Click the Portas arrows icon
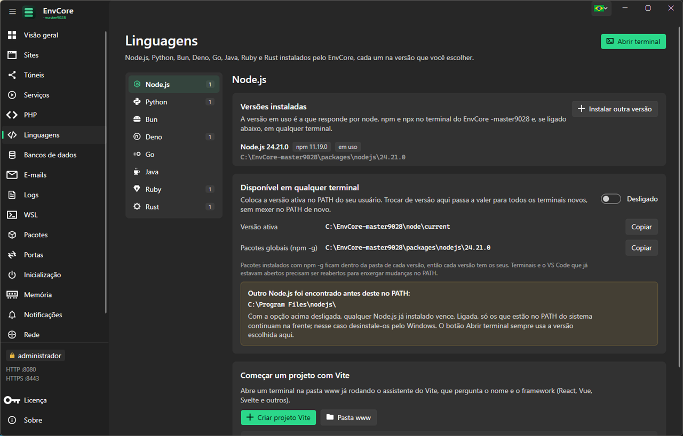683x436 pixels. [x=12, y=255]
